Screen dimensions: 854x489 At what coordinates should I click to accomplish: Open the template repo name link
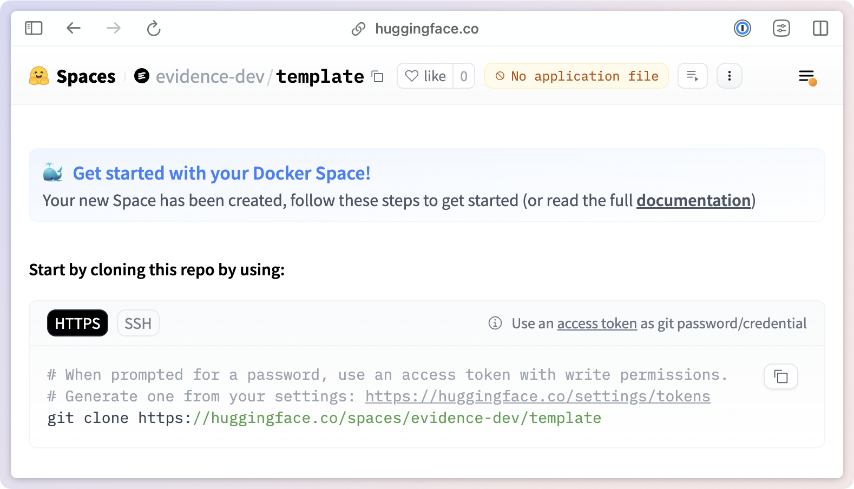pos(320,77)
